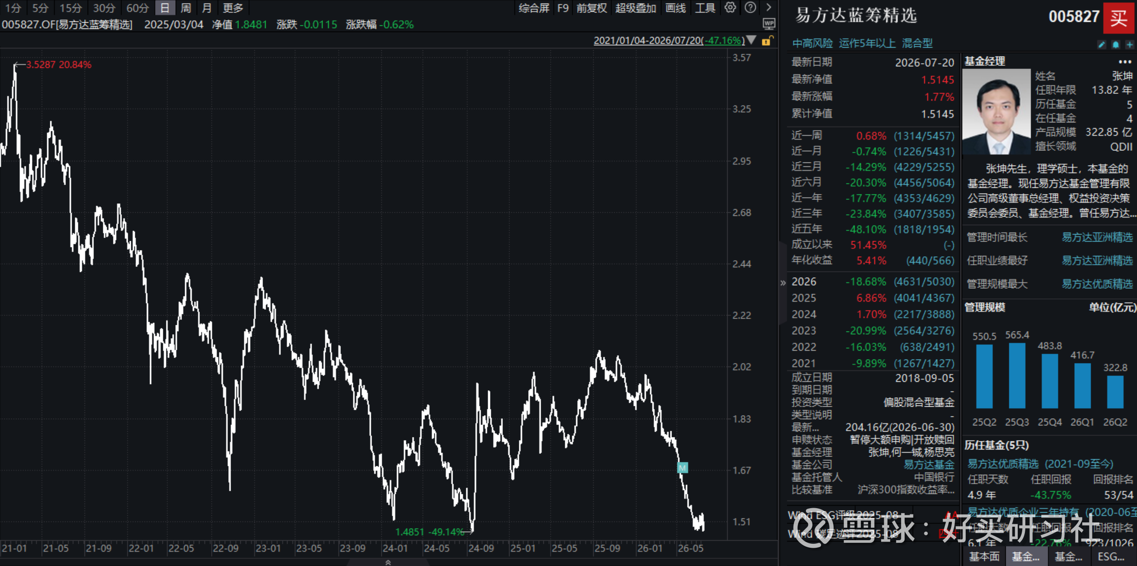Click the 偏股混合型基金 investment type

(x=919, y=403)
